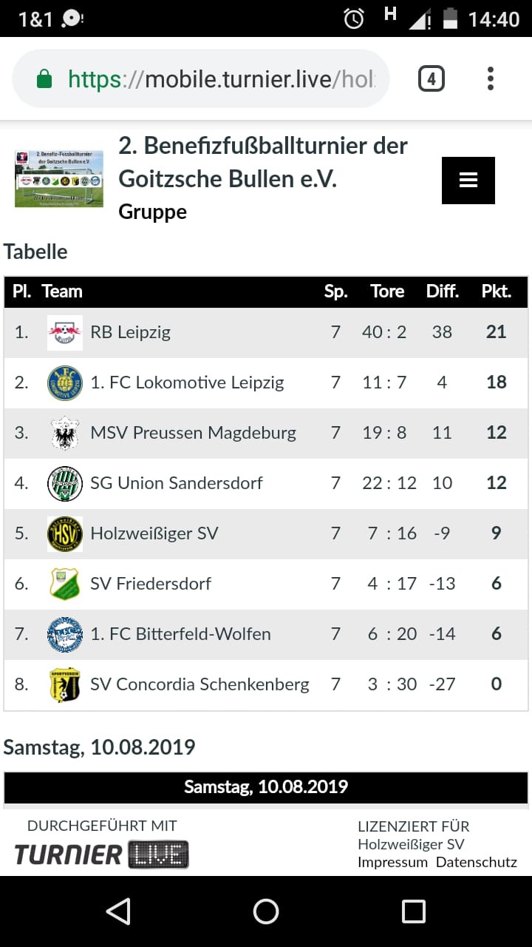Screen dimensions: 532x947
Task: Tap the Android back navigation button
Action: click(x=118, y=911)
